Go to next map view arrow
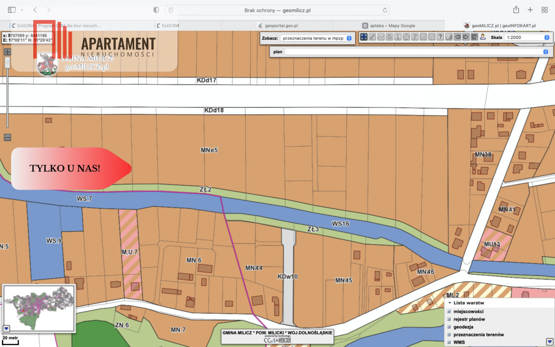The width and height of the screenshot is (555, 347). click(466, 37)
